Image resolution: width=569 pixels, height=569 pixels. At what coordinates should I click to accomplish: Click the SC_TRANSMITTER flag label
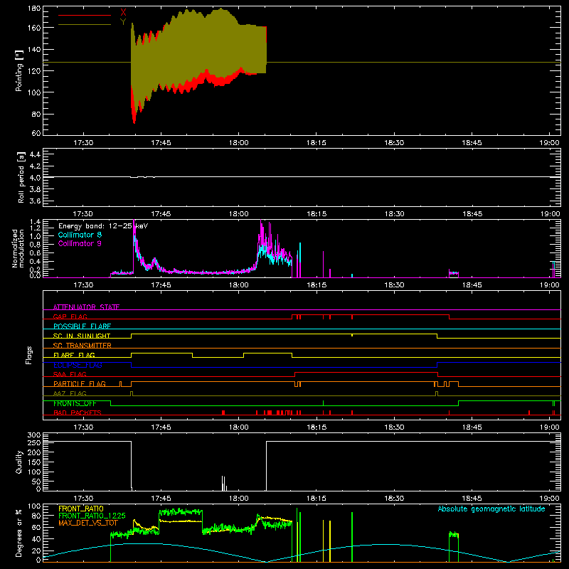point(83,346)
